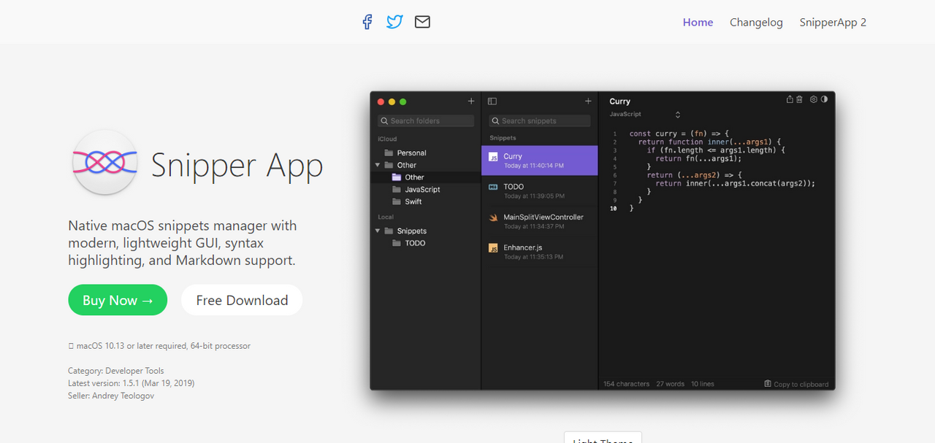This screenshot has width=935, height=443.
Task: Click the Light Theme button
Action: coord(603,437)
